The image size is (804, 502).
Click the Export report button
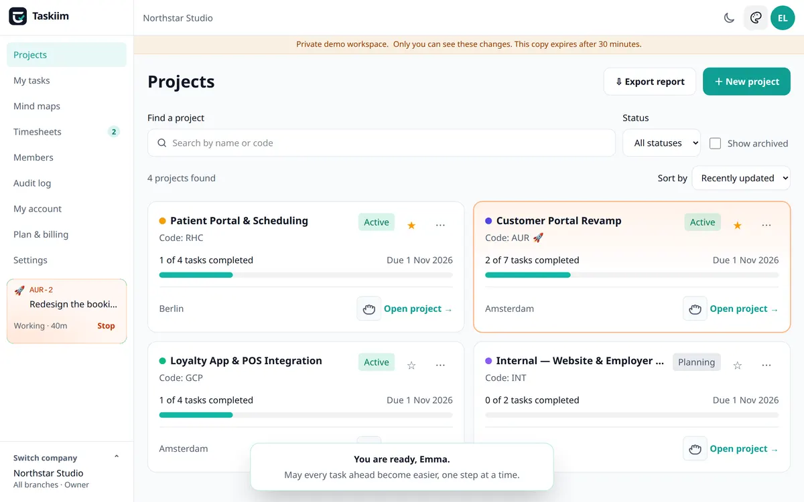[x=650, y=82]
